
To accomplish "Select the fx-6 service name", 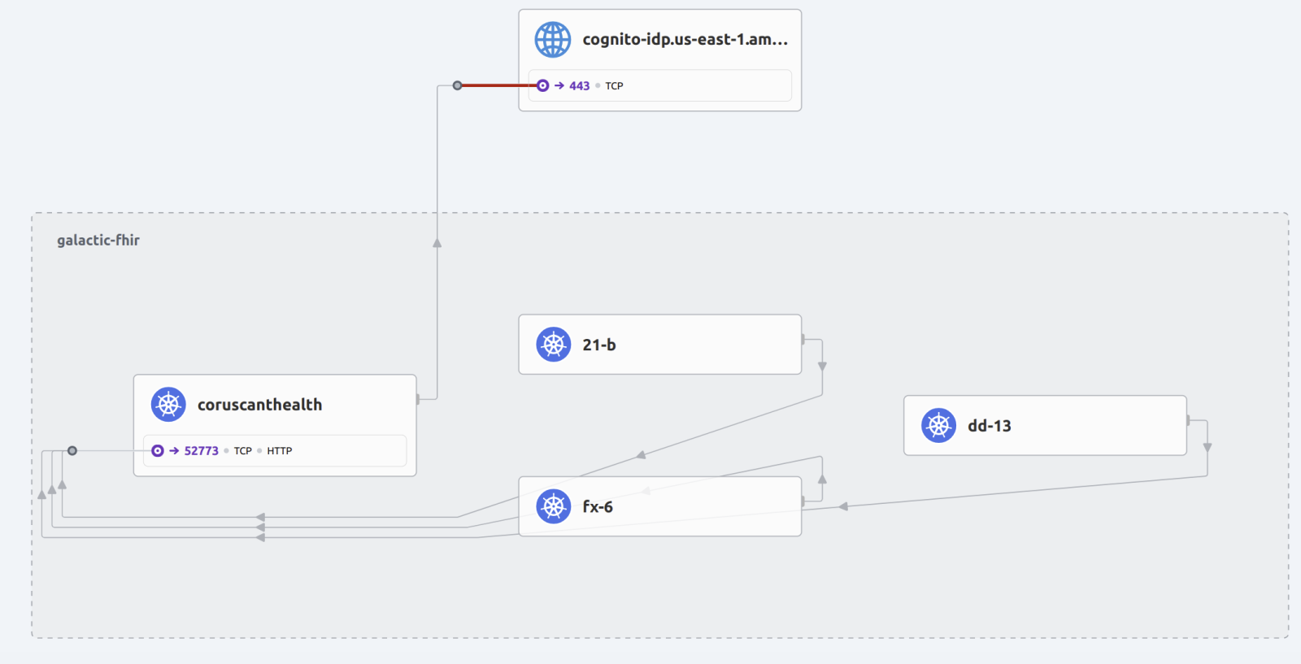I will click(597, 506).
